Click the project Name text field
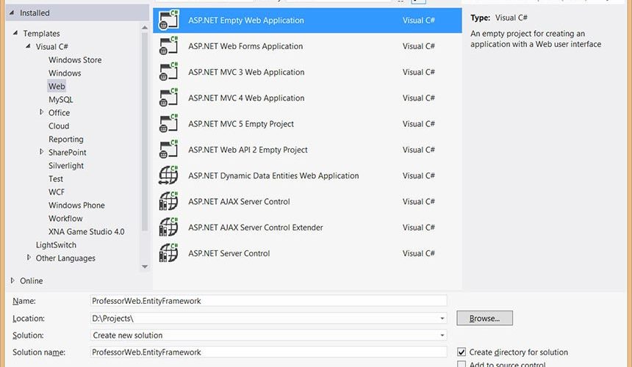Screen dimensions: 632x367 click(267, 301)
